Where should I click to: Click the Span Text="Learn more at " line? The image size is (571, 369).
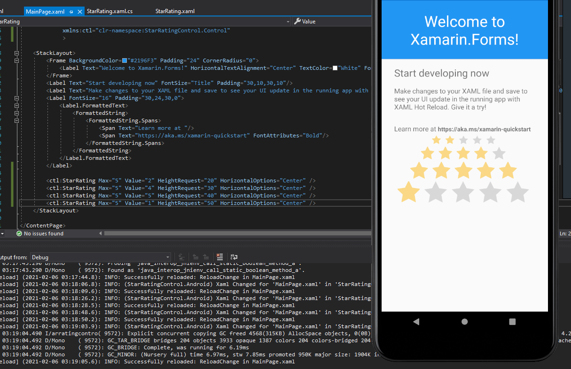click(x=147, y=128)
